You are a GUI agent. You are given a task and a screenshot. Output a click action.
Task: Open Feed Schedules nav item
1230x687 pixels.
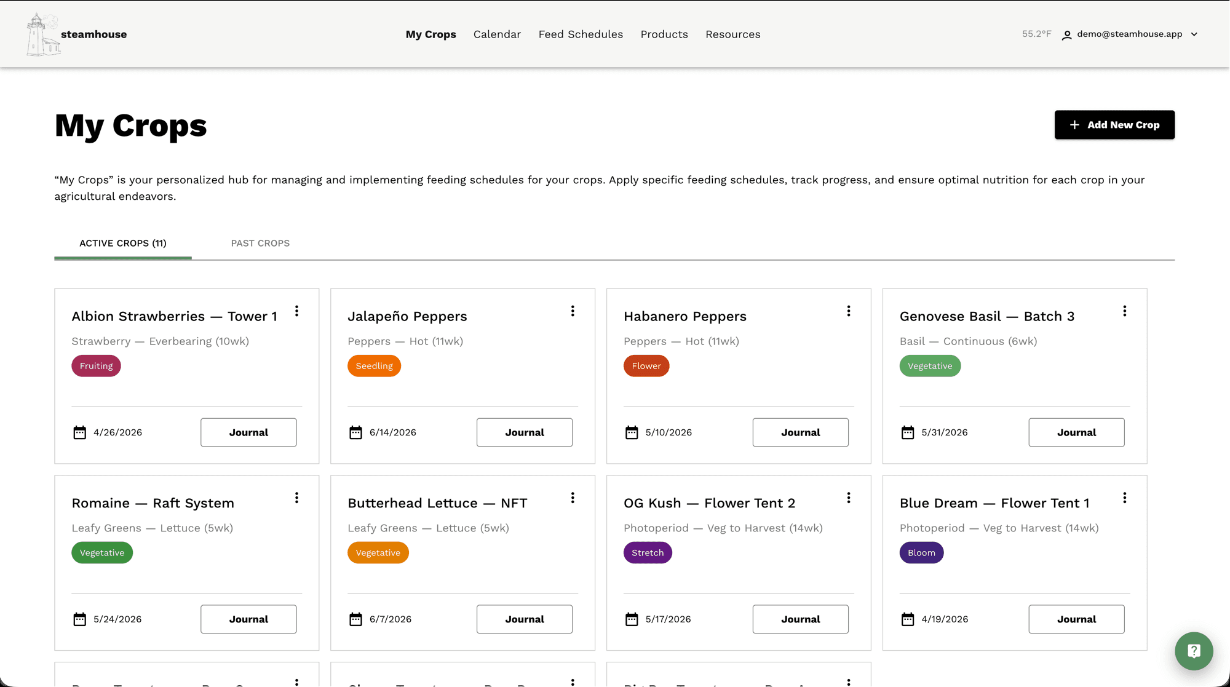coord(581,34)
